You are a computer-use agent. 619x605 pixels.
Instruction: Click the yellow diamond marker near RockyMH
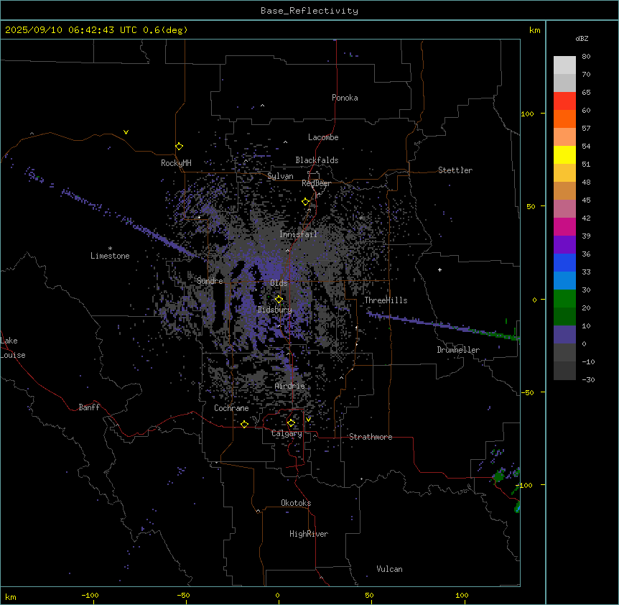179,147
